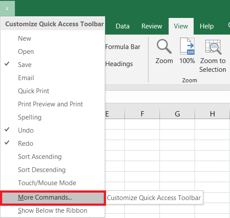Add New to Quick Access Toolbar
230x218 pixels.
(53, 39)
